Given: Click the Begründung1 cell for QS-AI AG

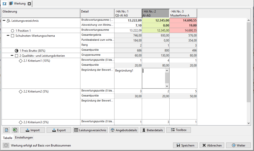Looking at the screenshot, I should (128, 78).
